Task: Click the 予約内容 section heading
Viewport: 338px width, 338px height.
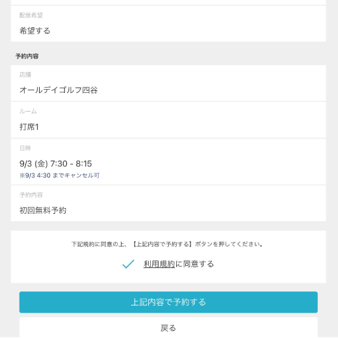Action: tap(27, 57)
